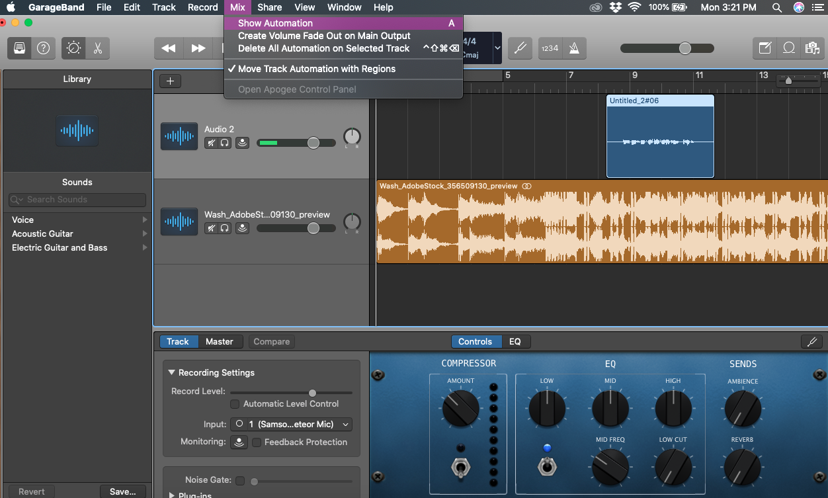Open the Media Browser button

pyautogui.click(x=811, y=48)
